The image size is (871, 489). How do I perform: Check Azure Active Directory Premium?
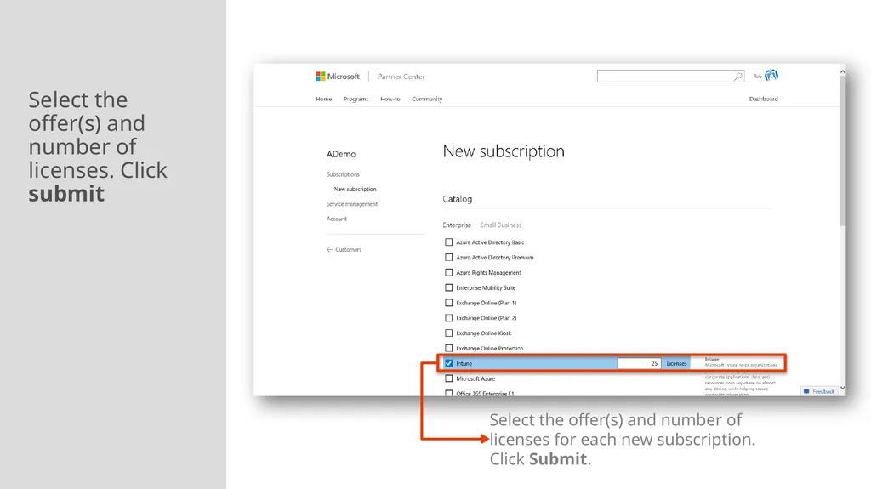[449, 258]
